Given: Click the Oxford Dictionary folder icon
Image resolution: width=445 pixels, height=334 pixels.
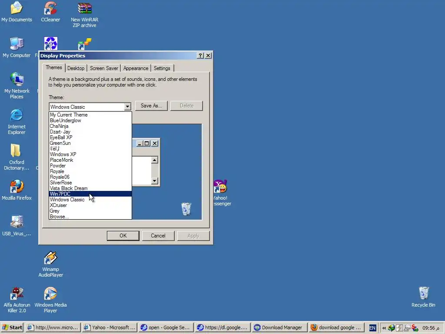Looking at the screenshot, I should [17, 157].
